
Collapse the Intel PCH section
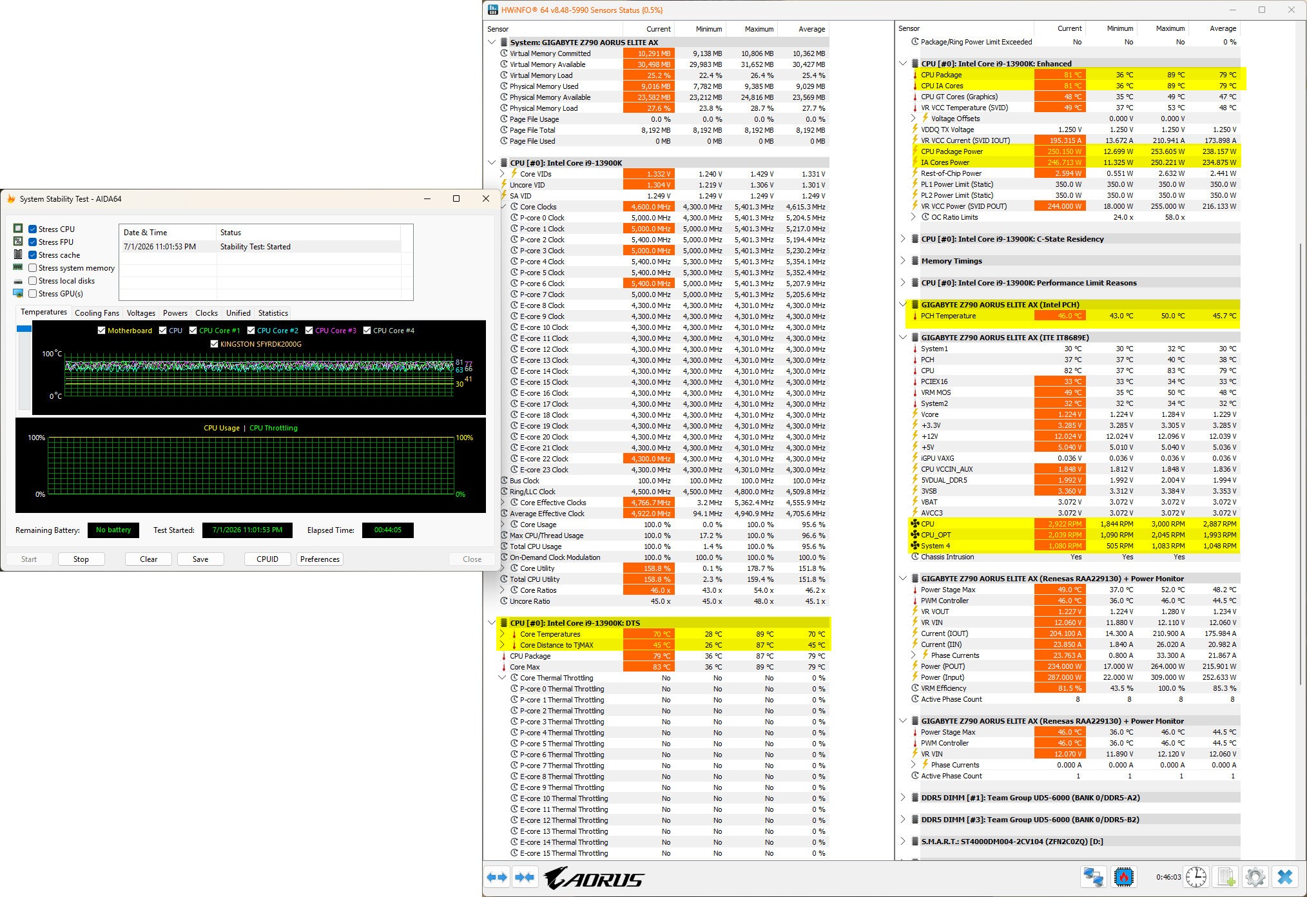coord(903,305)
